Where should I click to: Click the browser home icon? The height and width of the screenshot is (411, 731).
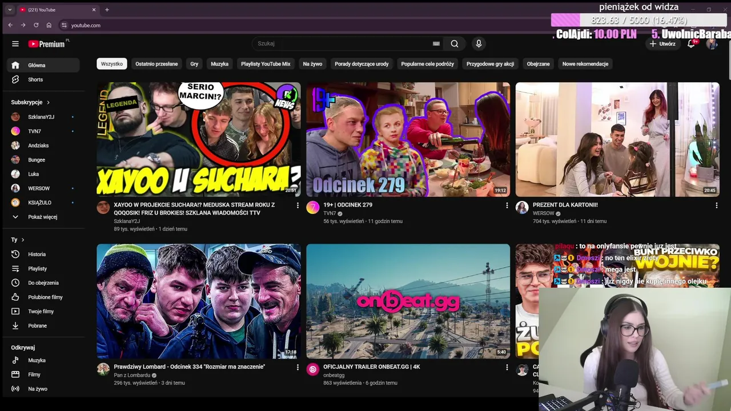pyautogui.click(x=49, y=25)
